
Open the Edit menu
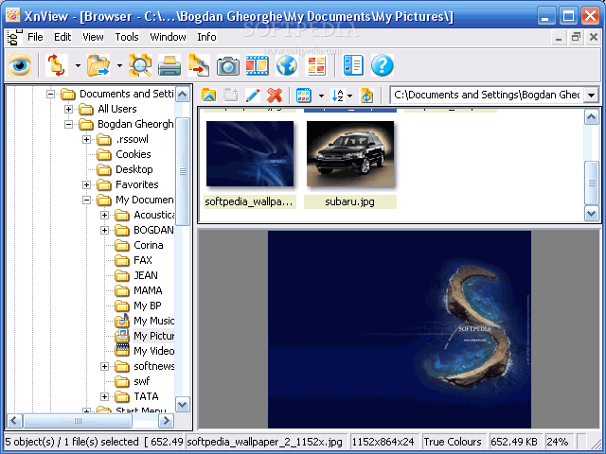click(62, 37)
